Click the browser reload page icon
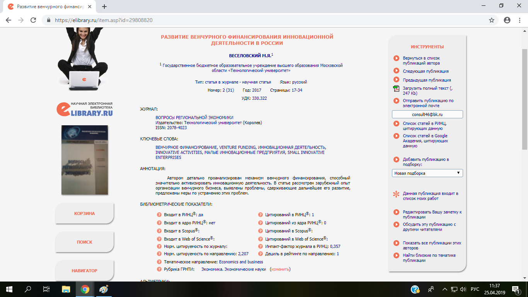Viewport: 528px width, 297px height. [x=33, y=20]
